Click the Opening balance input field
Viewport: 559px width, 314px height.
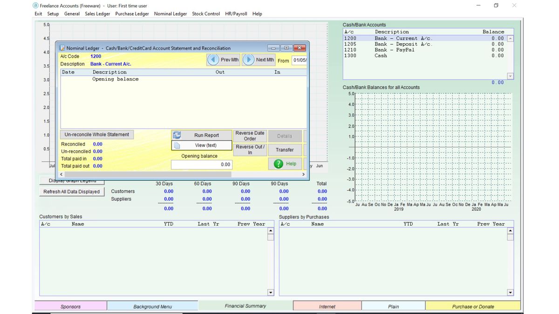(201, 164)
